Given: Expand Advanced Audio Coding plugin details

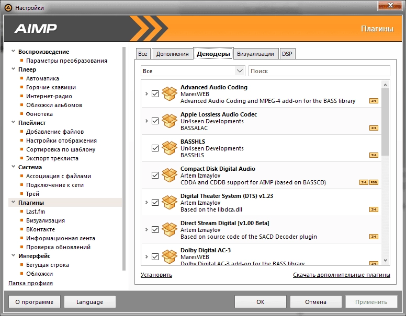Looking at the screenshot, I should point(146,93).
